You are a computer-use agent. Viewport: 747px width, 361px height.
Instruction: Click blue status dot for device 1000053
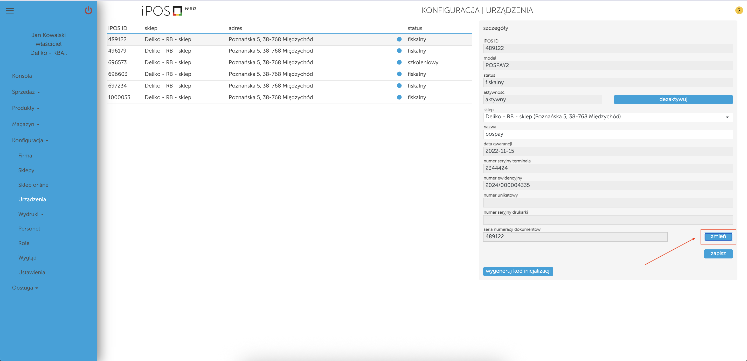coord(399,97)
